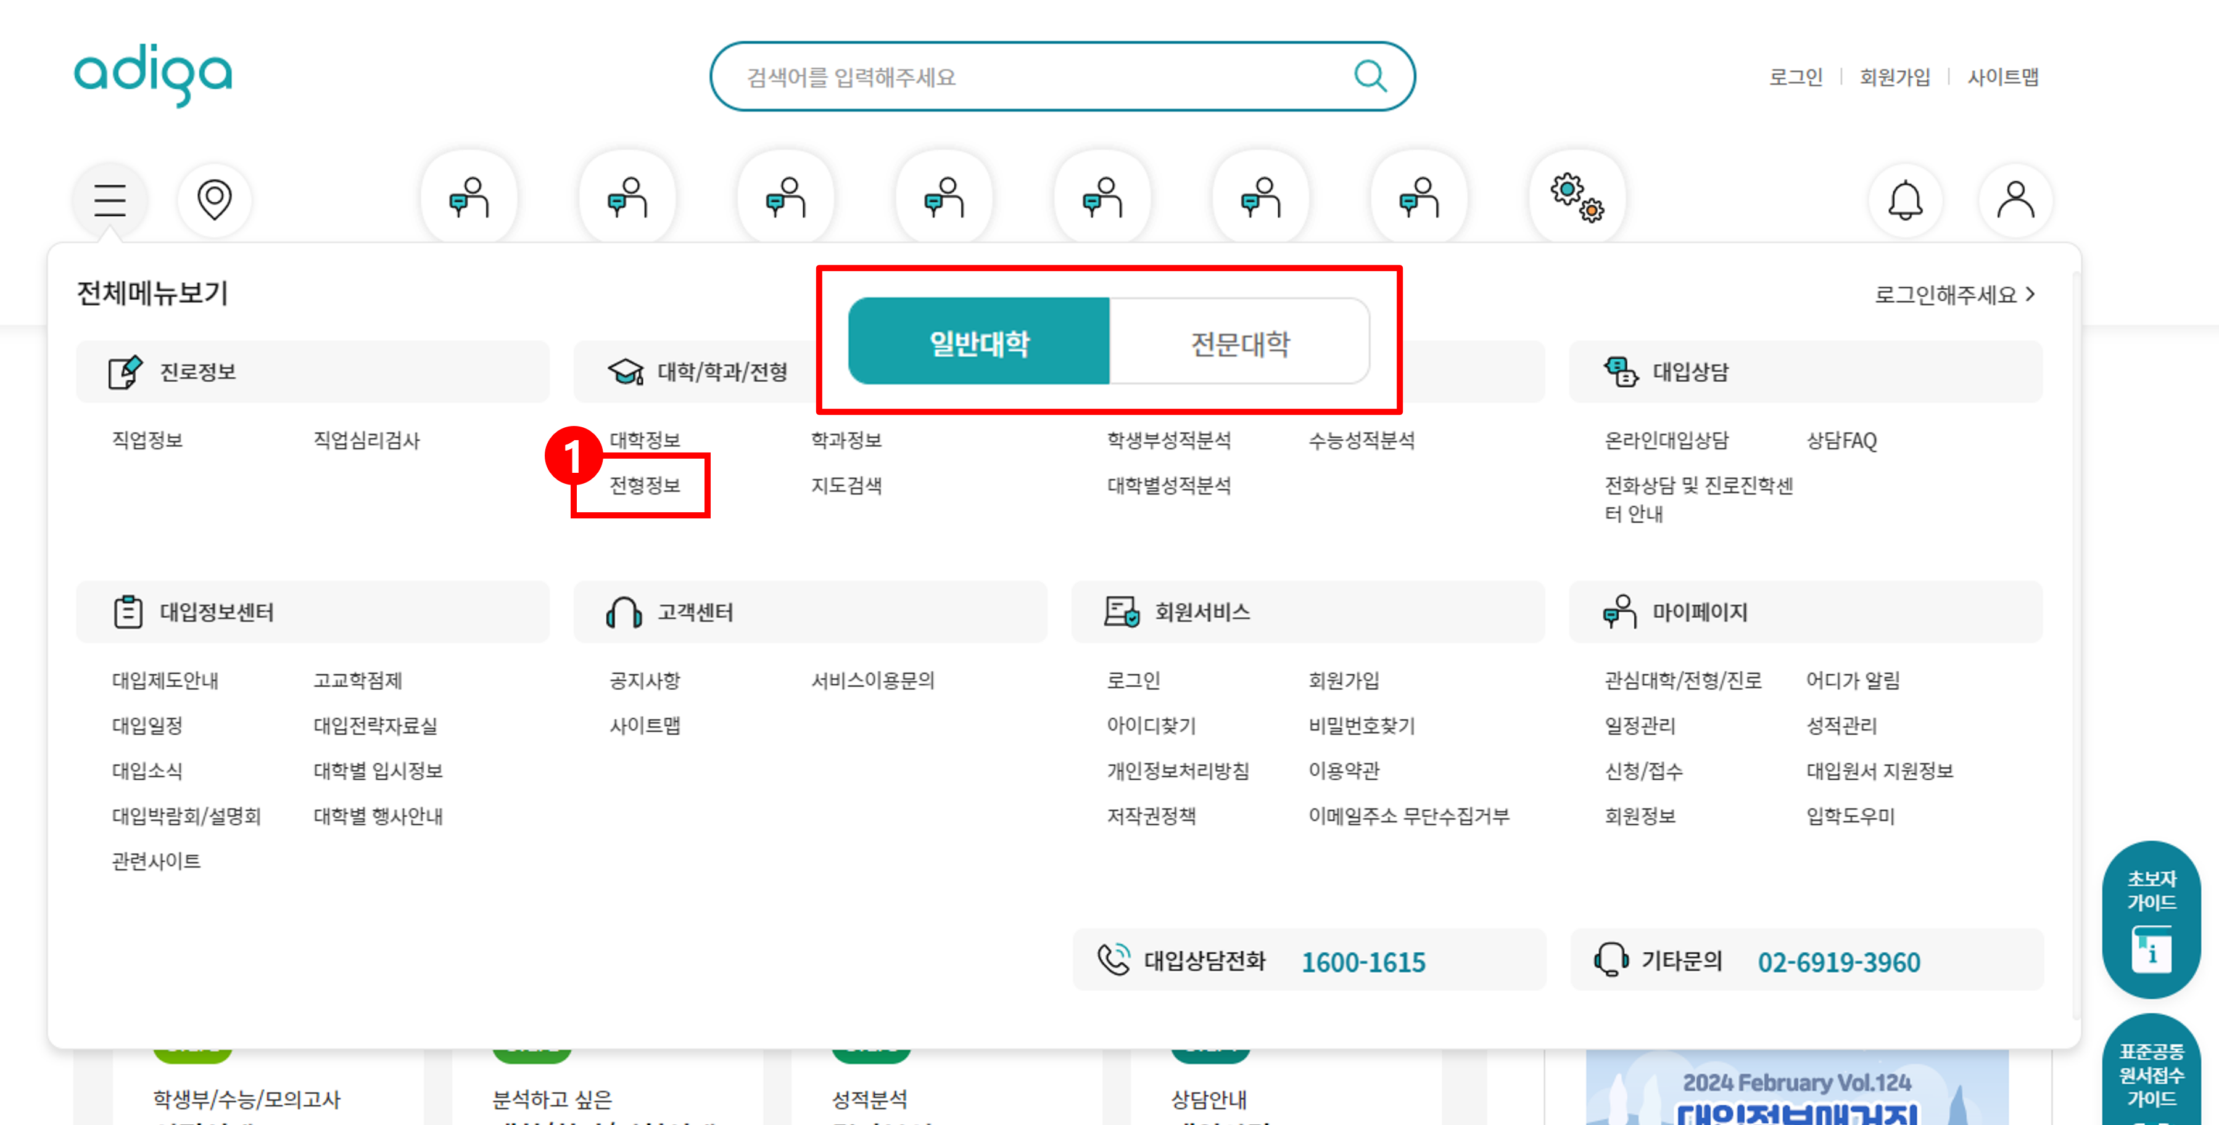This screenshot has height=1125, width=2219.
Task: Select 수능성적분석
Action: 1361,440
